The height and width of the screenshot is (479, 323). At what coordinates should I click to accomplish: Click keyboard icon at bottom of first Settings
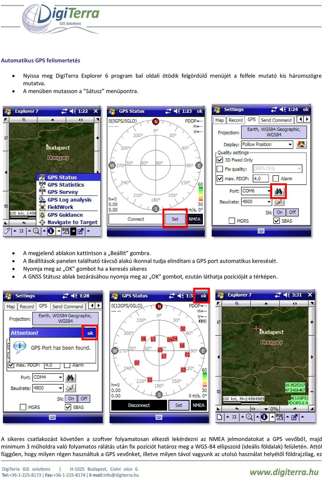(x=261, y=231)
